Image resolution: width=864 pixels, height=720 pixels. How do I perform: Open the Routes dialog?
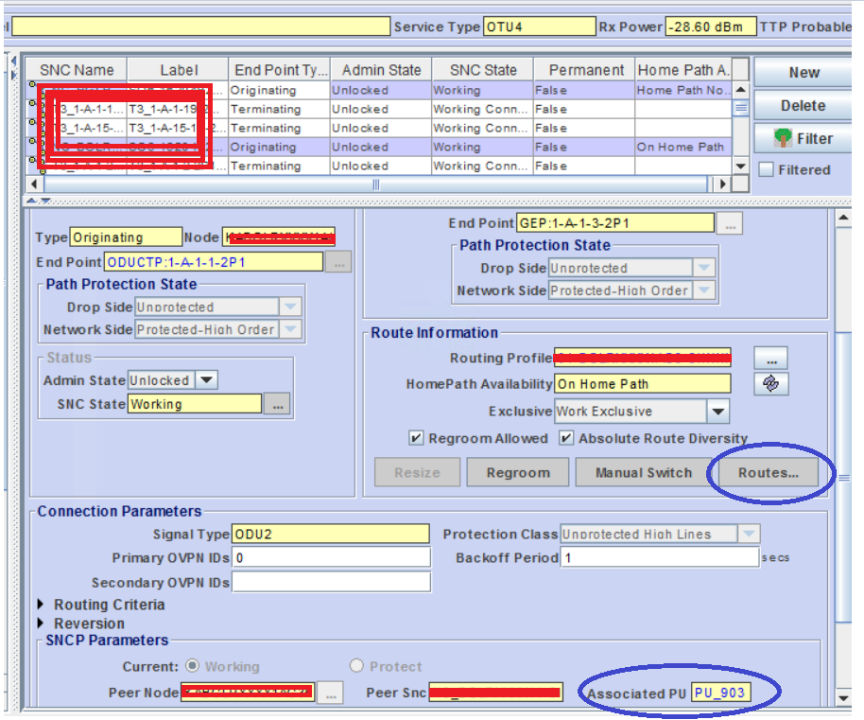(768, 471)
